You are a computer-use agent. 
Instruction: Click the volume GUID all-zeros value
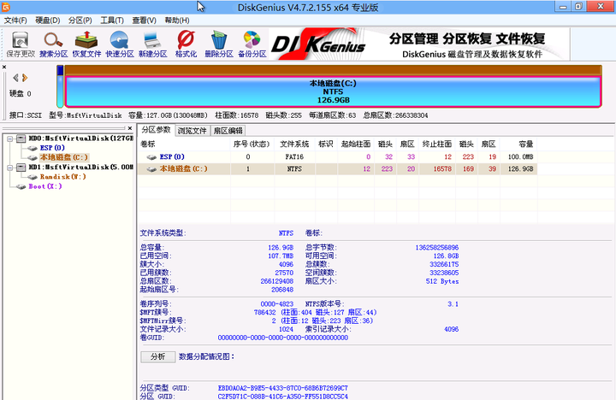283,338
